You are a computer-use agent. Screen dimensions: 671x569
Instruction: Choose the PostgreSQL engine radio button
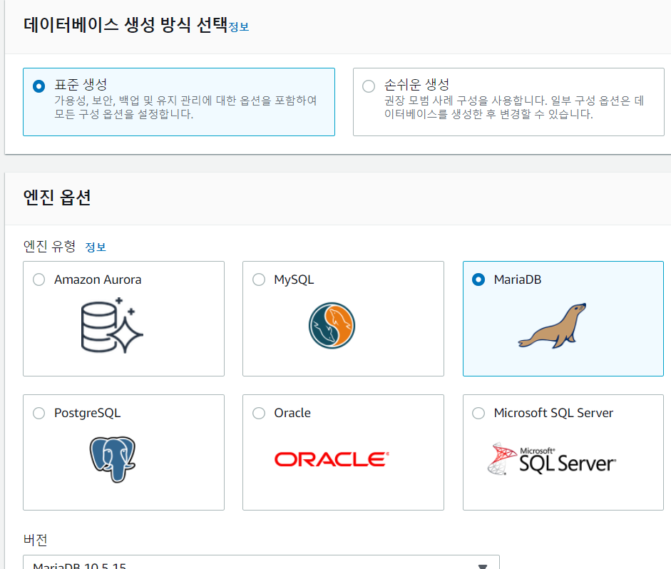[x=39, y=414]
